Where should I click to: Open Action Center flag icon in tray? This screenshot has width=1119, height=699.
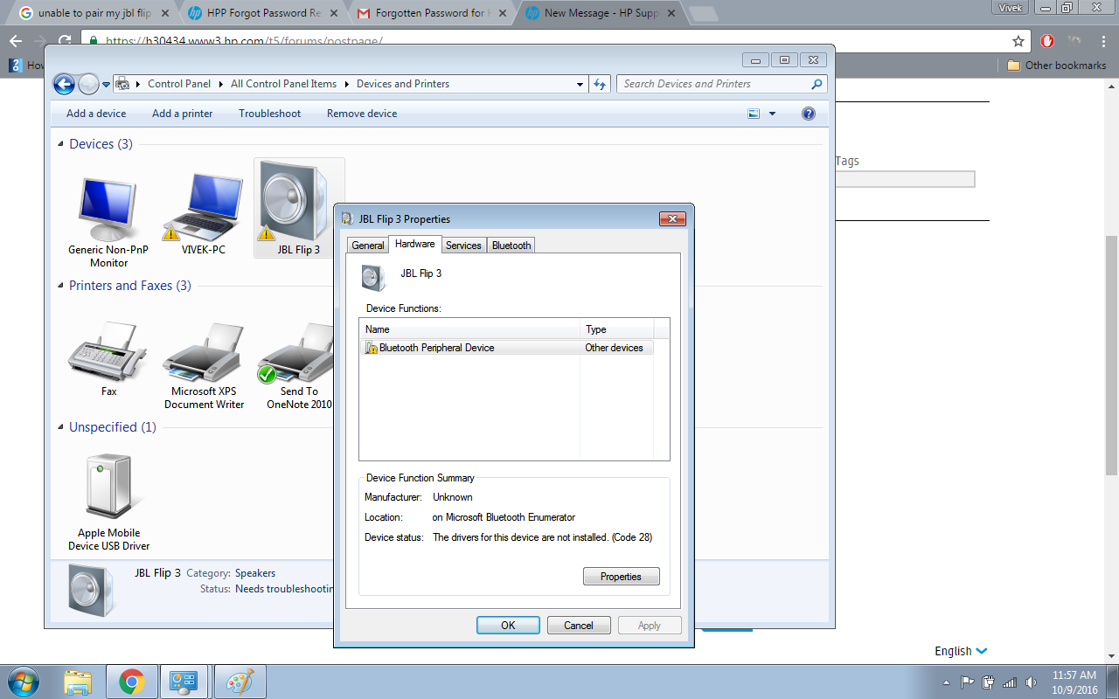968,682
